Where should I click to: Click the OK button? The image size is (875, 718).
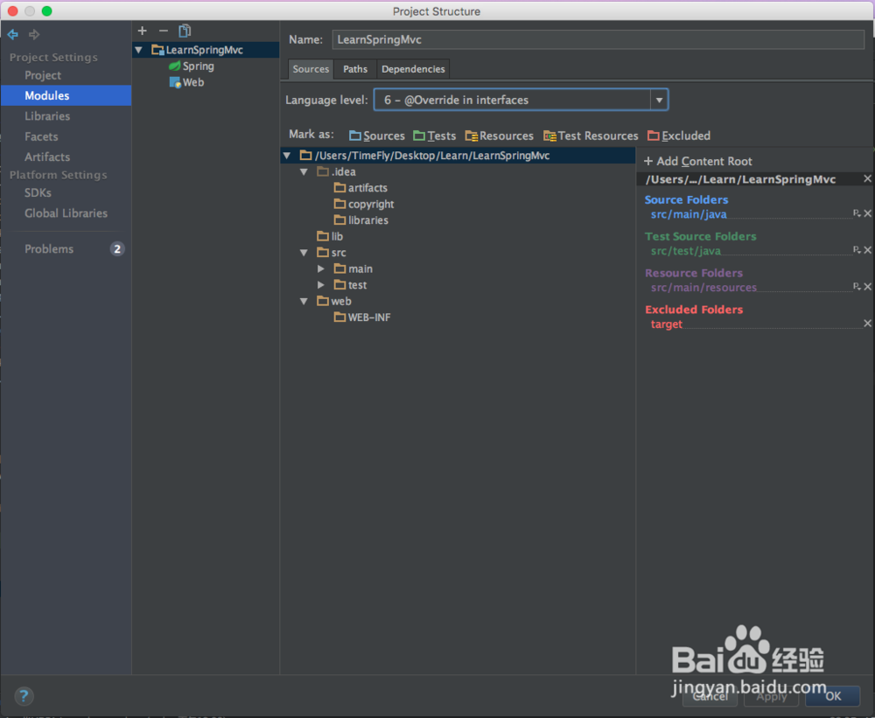click(x=833, y=695)
